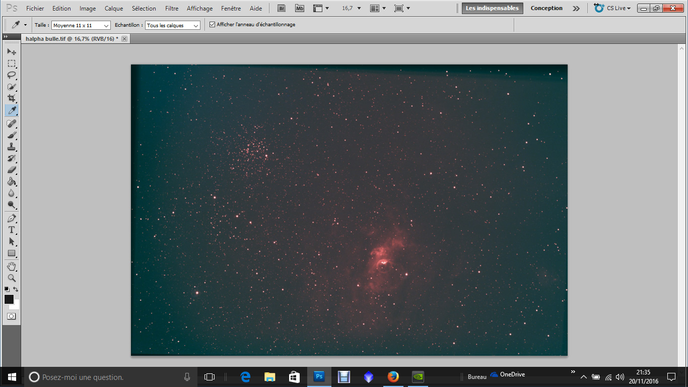Swap foreground and background colors
Screen dimensions: 688x387
click(x=16, y=289)
